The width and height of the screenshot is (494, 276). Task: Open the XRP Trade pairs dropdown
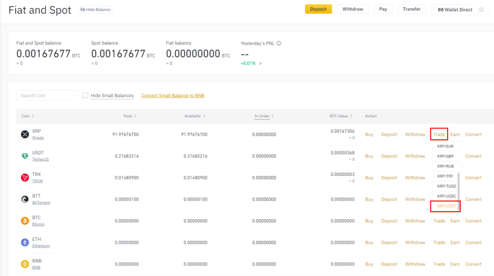click(439, 135)
